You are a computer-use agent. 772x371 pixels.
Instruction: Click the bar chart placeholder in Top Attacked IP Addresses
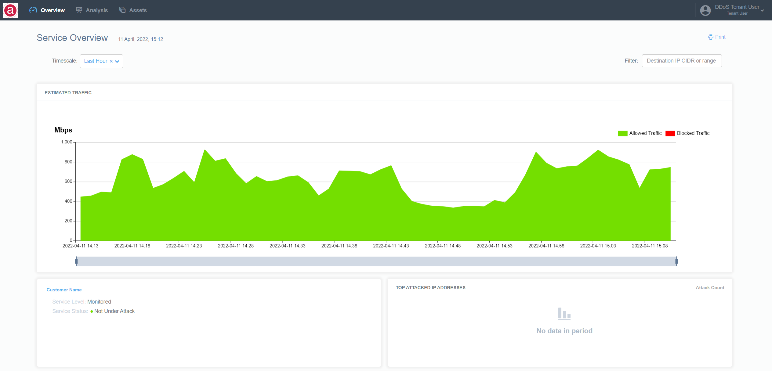[x=564, y=314]
